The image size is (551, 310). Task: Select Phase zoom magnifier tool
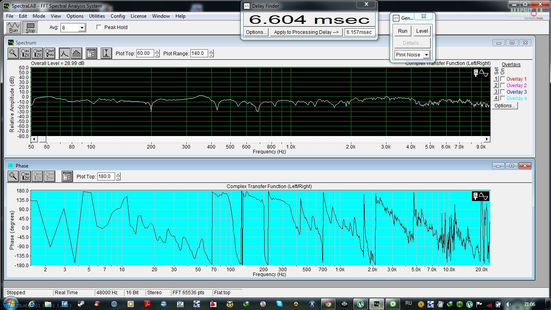[x=13, y=176]
